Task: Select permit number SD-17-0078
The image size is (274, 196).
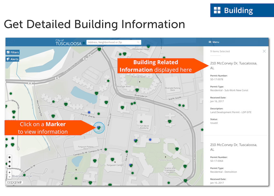Action: pyautogui.click(x=217, y=79)
